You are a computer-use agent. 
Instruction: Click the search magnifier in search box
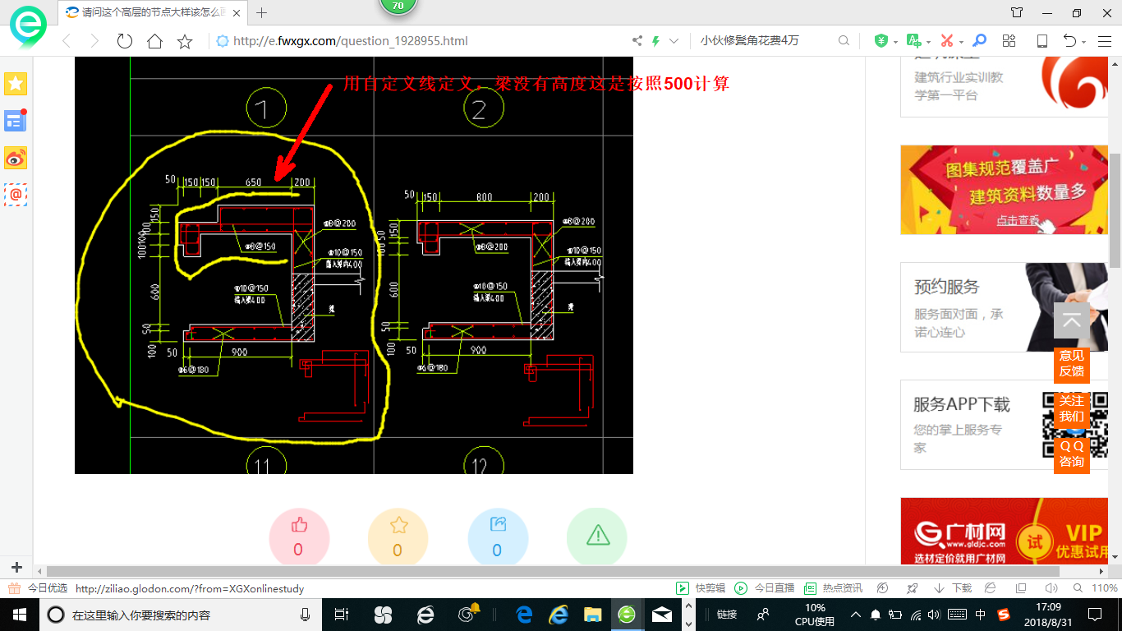[x=844, y=40]
